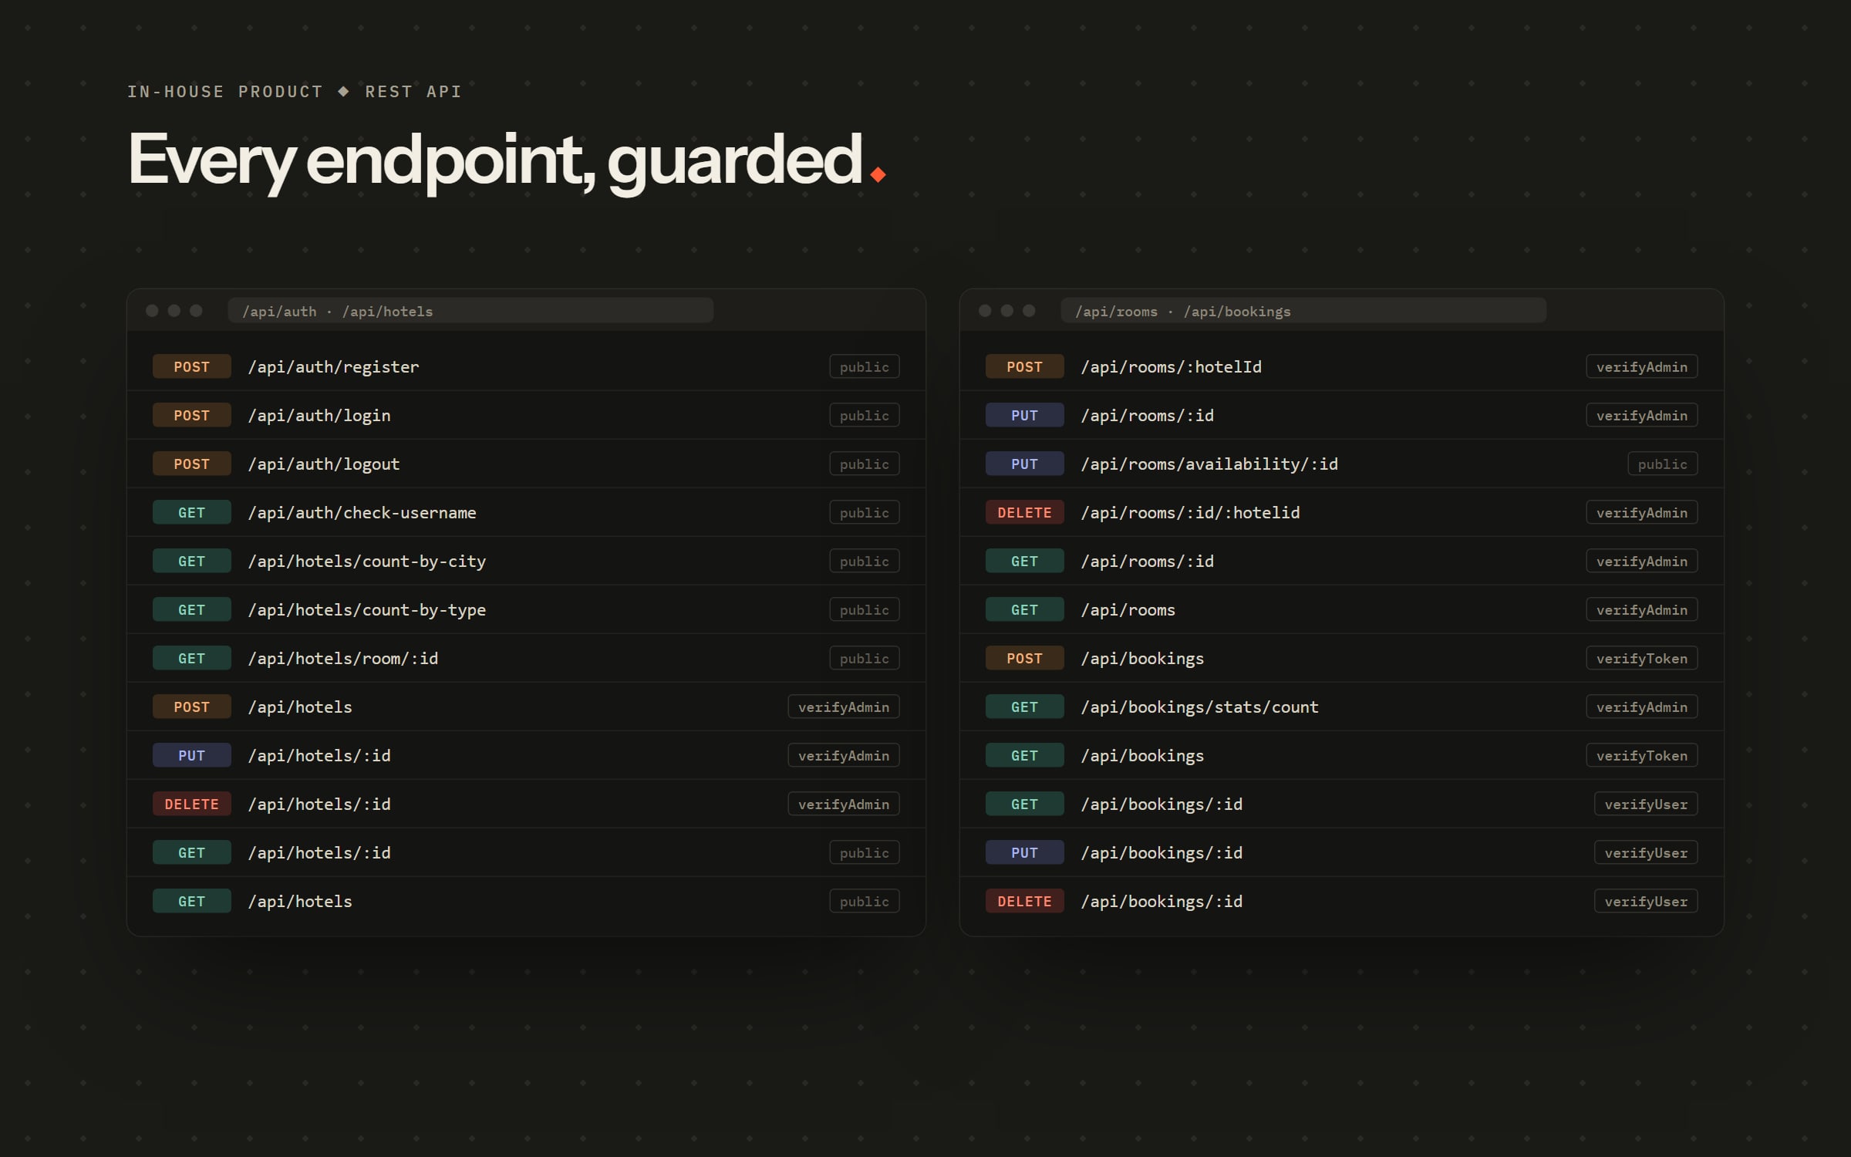This screenshot has height=1157, width=1851.
Task: Click the PUT badge for /api/rooms/availability/:id
Action: 1024,464
